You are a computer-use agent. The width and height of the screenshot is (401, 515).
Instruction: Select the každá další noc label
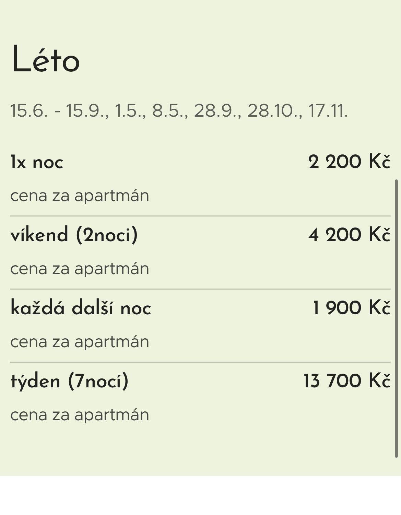point(81,308)
